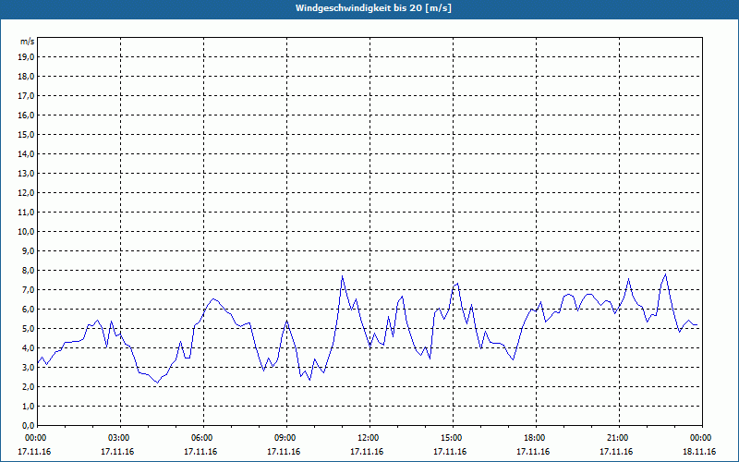The width and height of the screenshot is (739, 462).
Task: Select the 09:00 time label
Action: tap(286, 438)
